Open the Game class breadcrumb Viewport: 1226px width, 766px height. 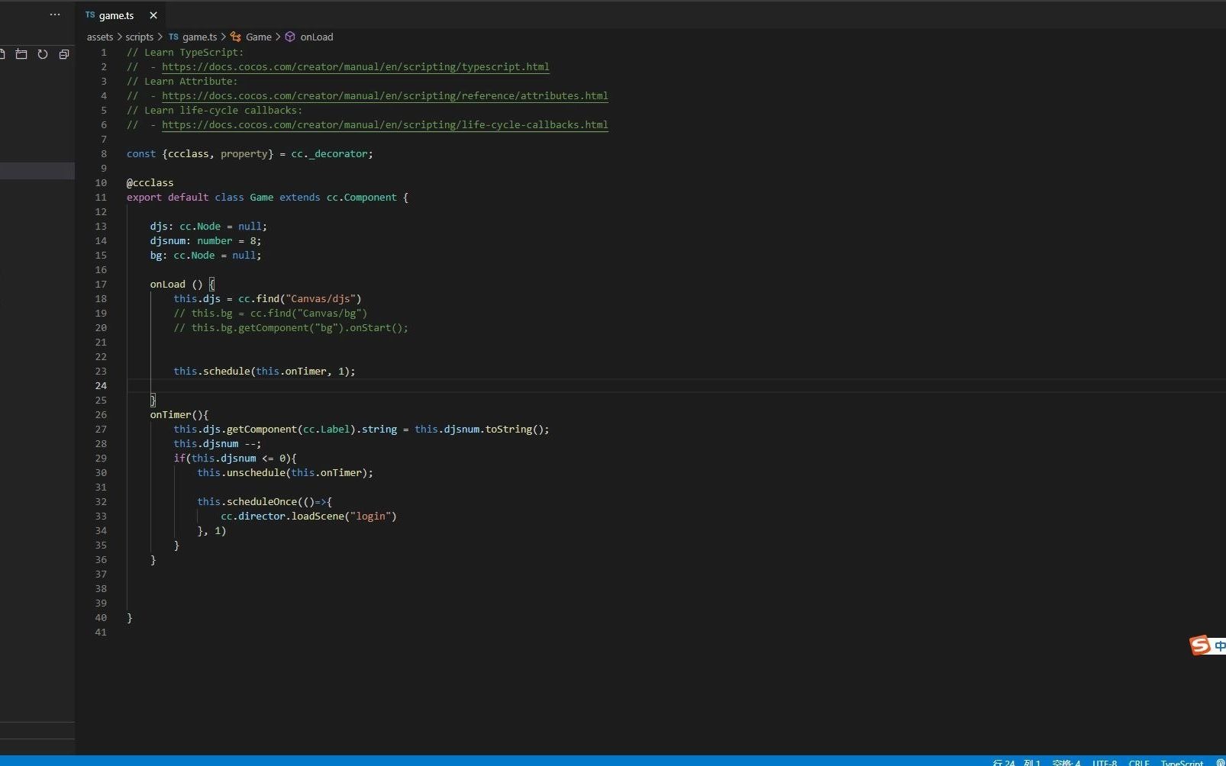click(259, 37)
